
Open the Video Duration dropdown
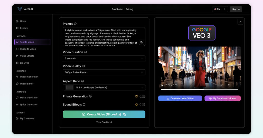(104, 58)
